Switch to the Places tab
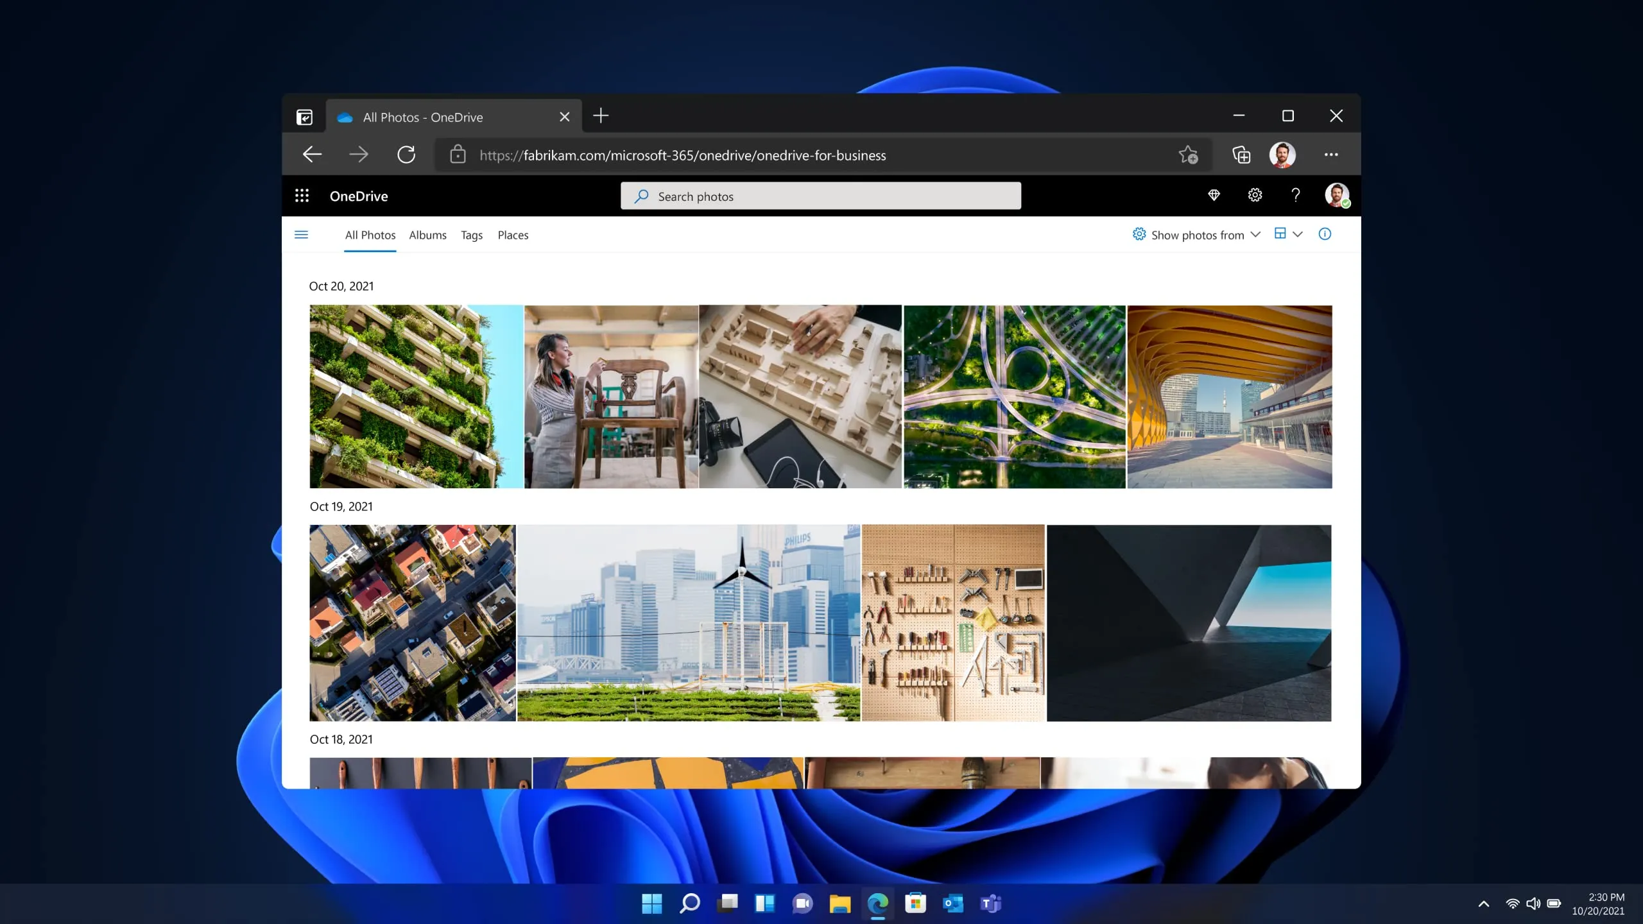Screen dimensions: 1643x924 pyautogui.click(x=513, y=235)
